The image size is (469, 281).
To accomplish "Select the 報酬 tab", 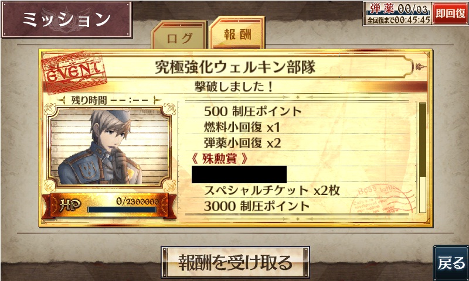I will point(237,33).
